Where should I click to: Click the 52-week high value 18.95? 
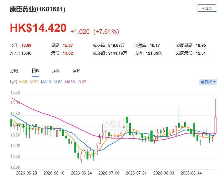coord(201,45)
